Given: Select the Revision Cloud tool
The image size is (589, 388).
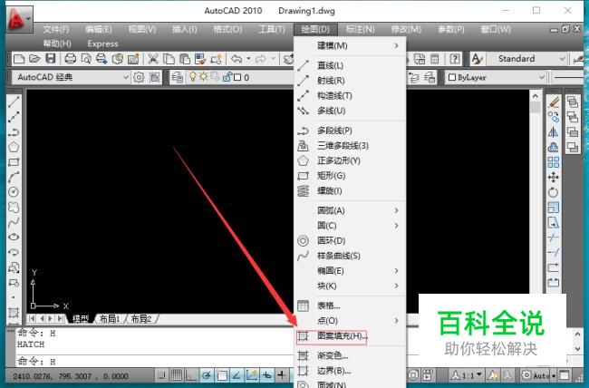Looking at the screenshot, I should coord(14,208).
